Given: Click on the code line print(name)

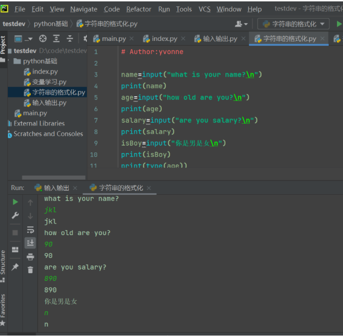Looking at the screenshot, I should coord(144,86).
